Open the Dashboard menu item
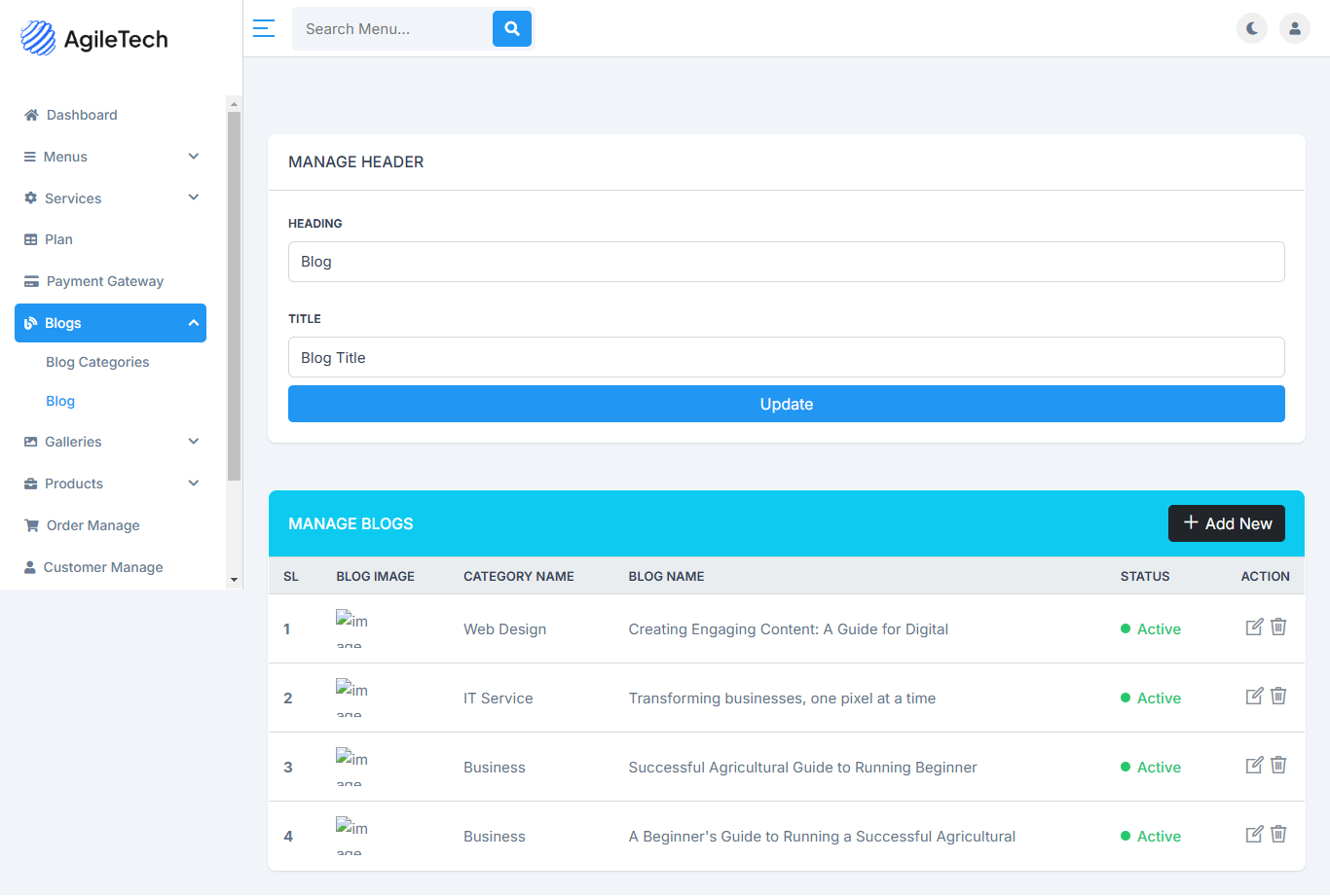Image resolution: width=1330 pixels, height=896 pixels. pos(110,115)
